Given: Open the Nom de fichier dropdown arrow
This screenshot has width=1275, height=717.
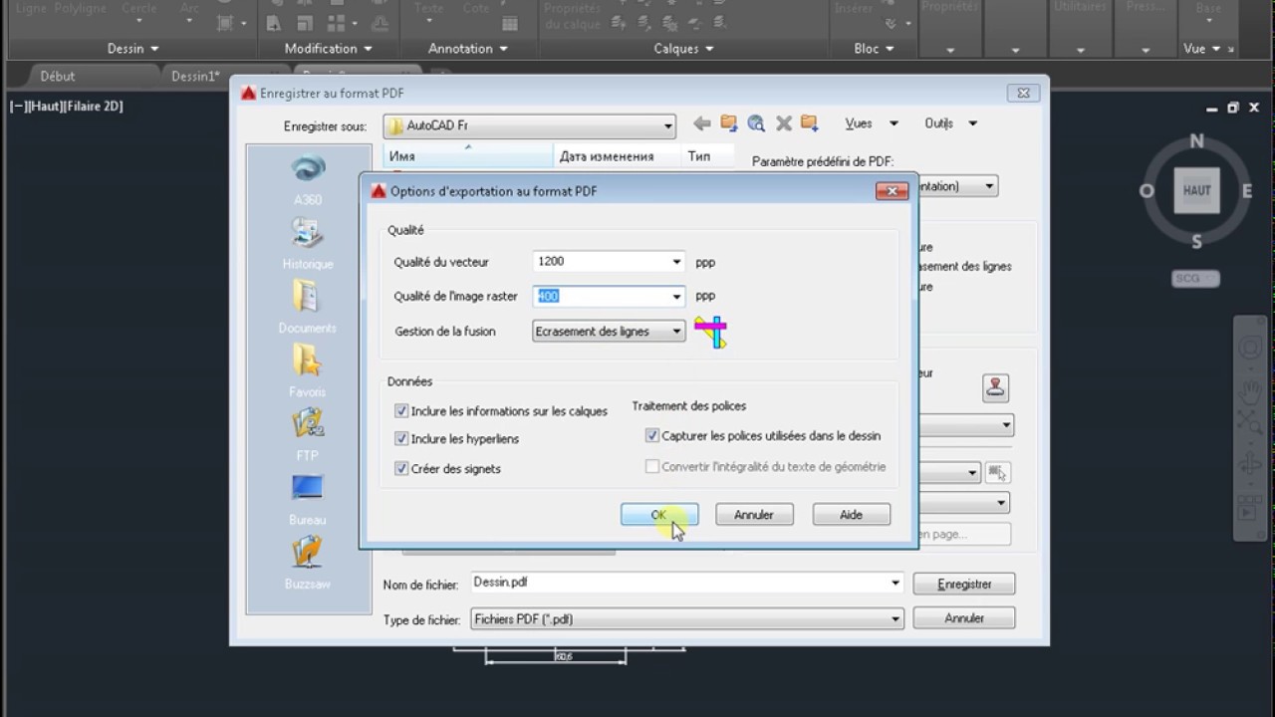Looking at the screenshot, I should coord(894,584).
